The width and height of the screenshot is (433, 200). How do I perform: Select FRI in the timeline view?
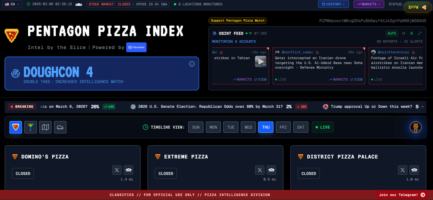point(283,127)
